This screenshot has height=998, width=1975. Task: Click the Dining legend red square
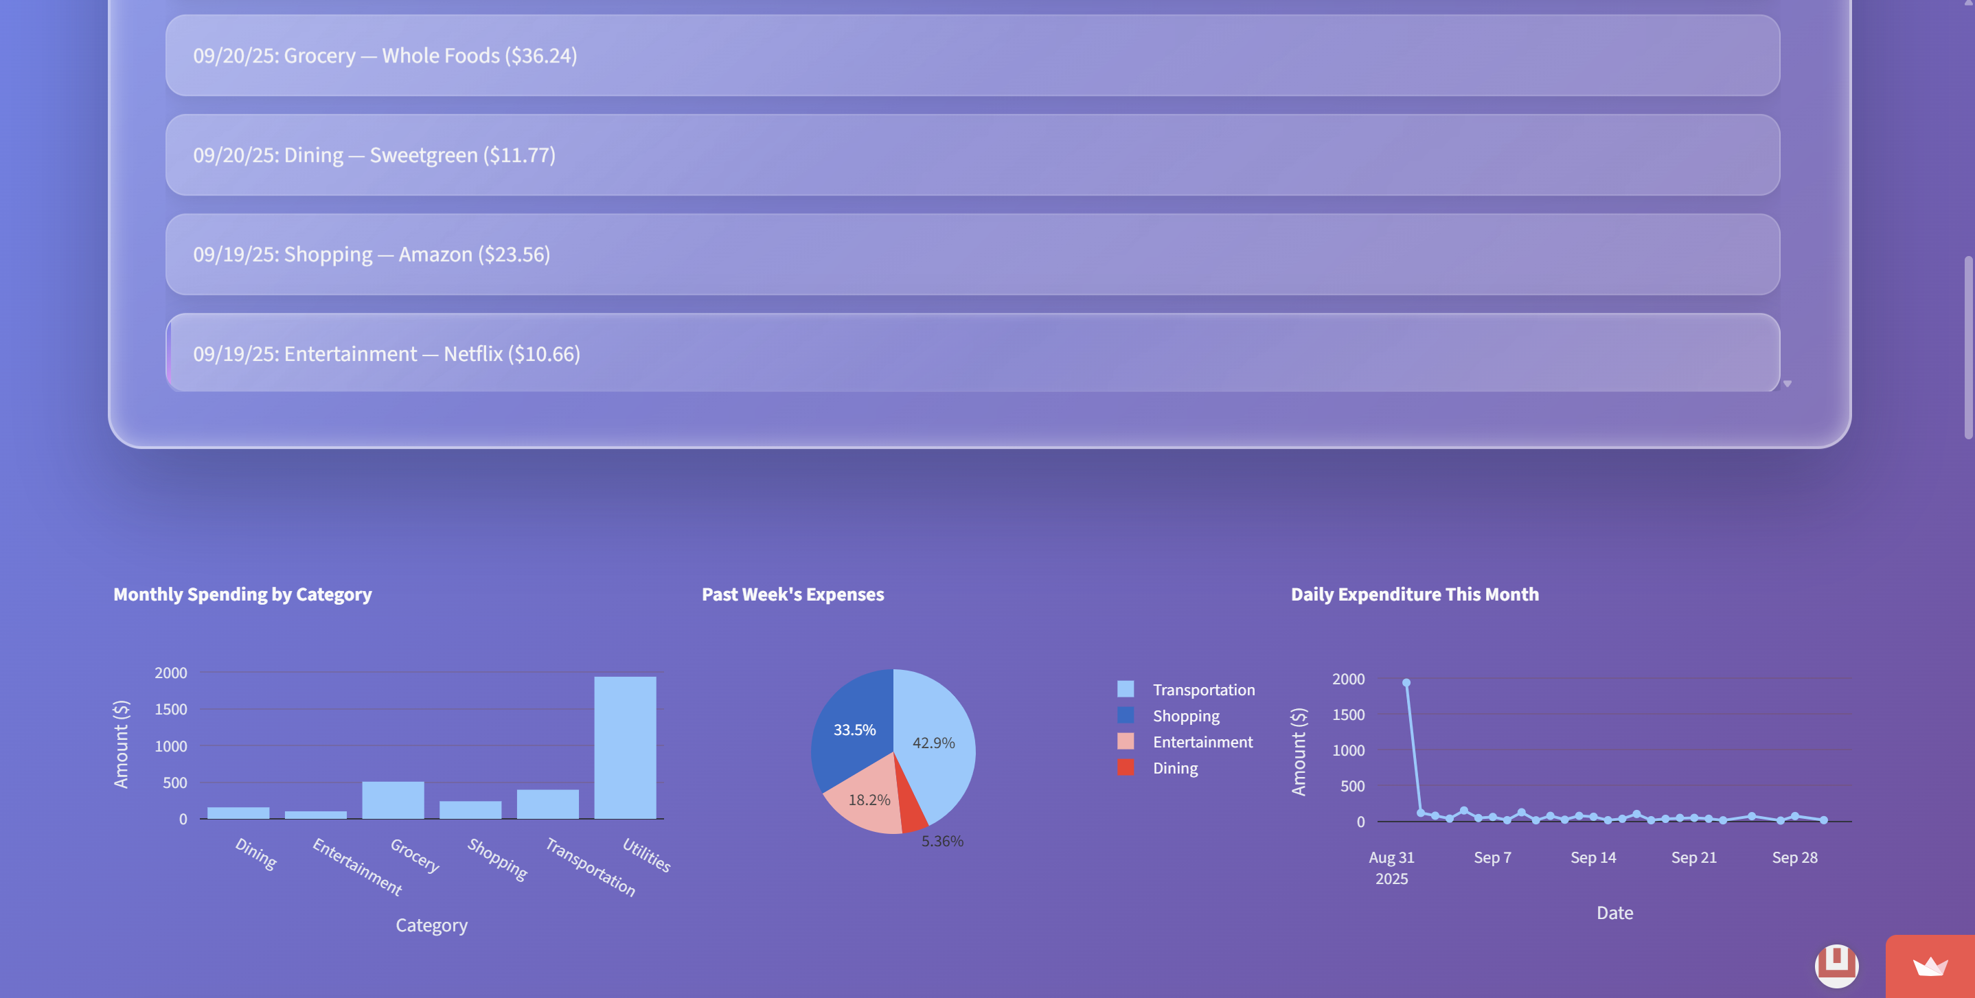coord(1125,767)
